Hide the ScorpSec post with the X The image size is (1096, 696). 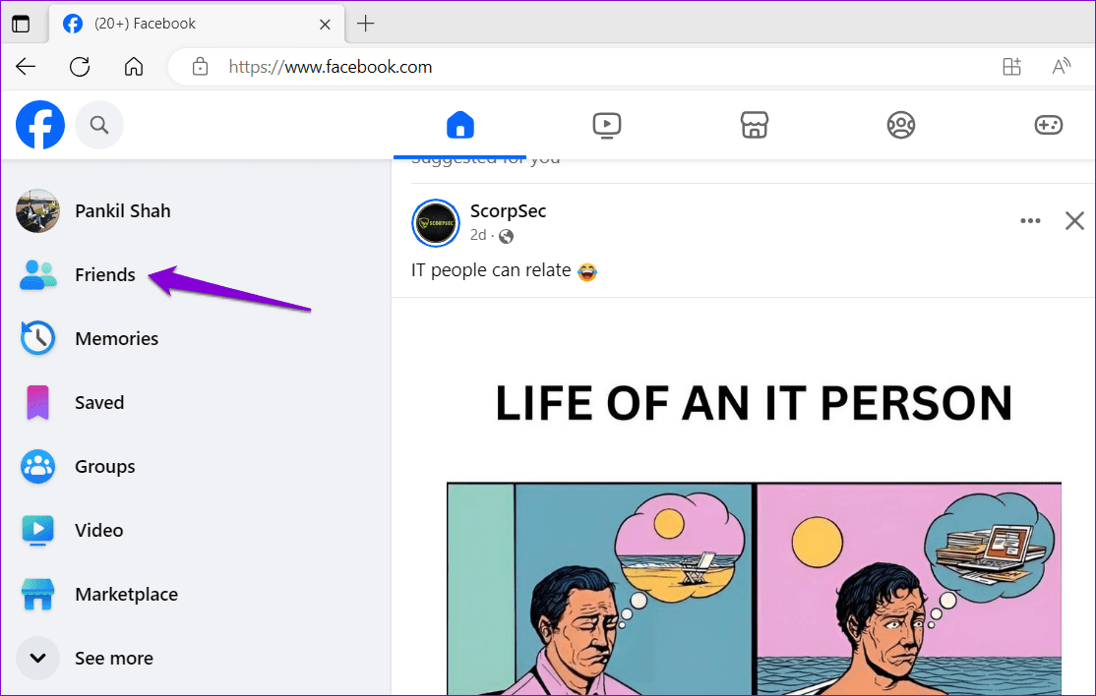coord(1074,221)
